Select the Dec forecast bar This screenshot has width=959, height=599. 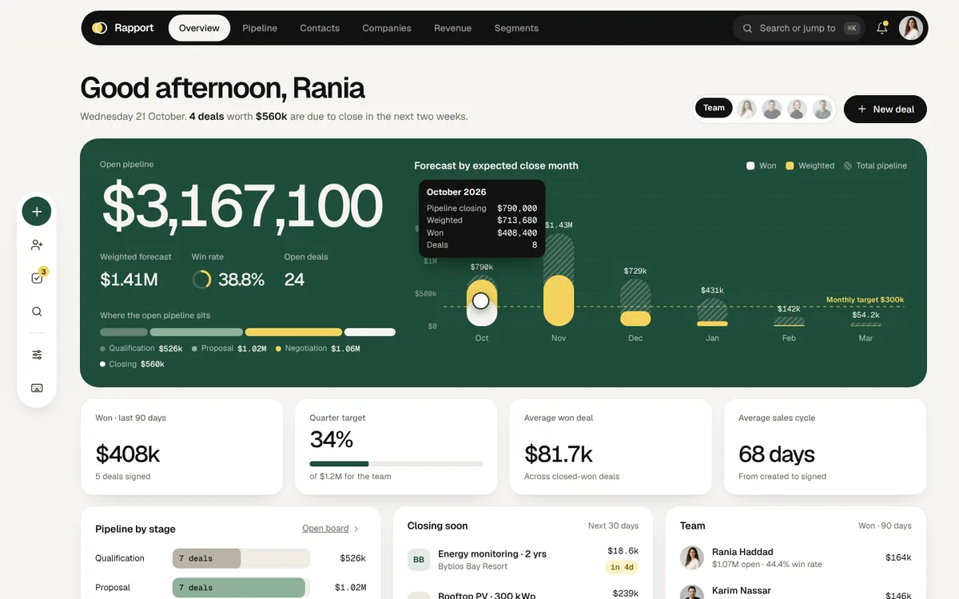[635, 303]
